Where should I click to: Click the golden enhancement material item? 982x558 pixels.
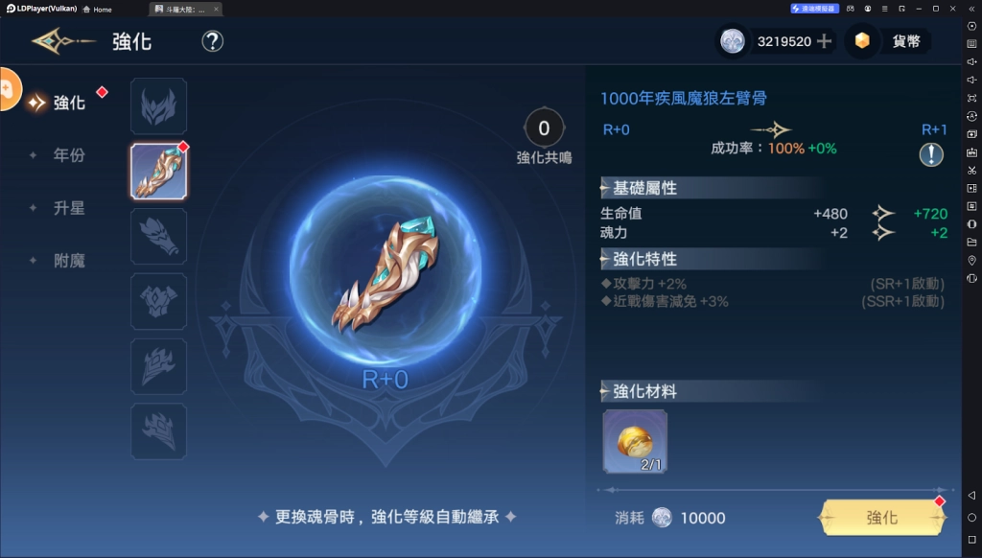tap(635, 442)
